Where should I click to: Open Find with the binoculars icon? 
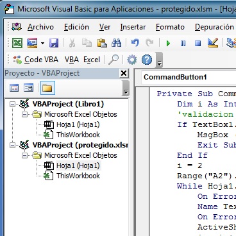click(117, 43)
